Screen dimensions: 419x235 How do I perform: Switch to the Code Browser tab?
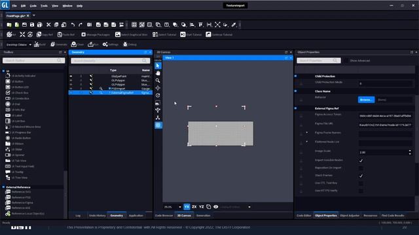[164, 215]
